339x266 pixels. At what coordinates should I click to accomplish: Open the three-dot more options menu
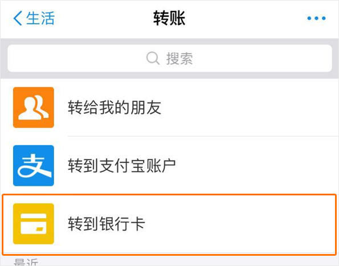[x=316, y=18]
